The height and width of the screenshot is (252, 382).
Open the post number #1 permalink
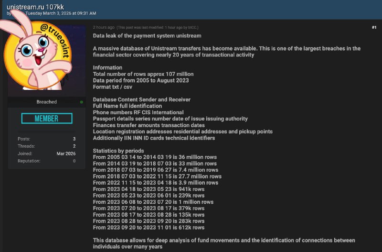pos(374,27)
